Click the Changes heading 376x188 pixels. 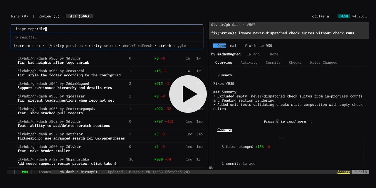pyautogui.click(x=225, y=130)
